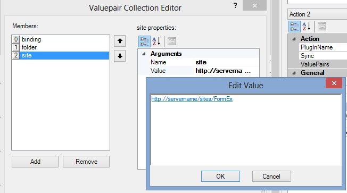
Task: Click the Property Pages icon in site properties
Action: click(172, 41)
